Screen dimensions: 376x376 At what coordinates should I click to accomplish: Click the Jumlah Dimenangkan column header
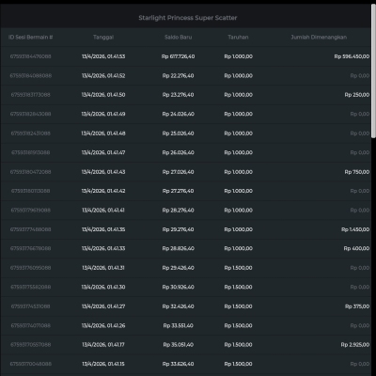(x=319, y=38)
